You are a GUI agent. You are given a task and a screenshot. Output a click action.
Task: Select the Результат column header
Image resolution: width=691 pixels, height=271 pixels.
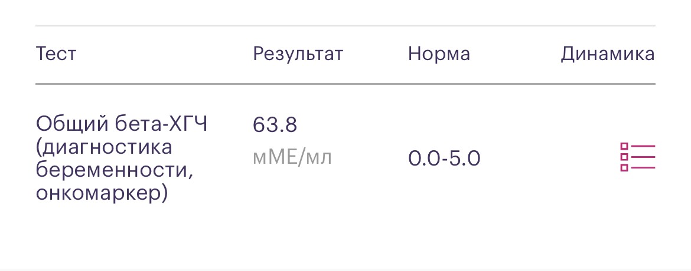pyautogui.click(x=298, y=55)
